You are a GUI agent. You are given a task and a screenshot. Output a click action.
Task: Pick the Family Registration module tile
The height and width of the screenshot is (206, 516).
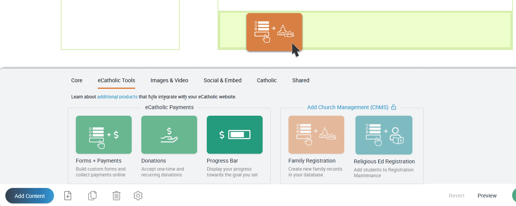(316, 135)
